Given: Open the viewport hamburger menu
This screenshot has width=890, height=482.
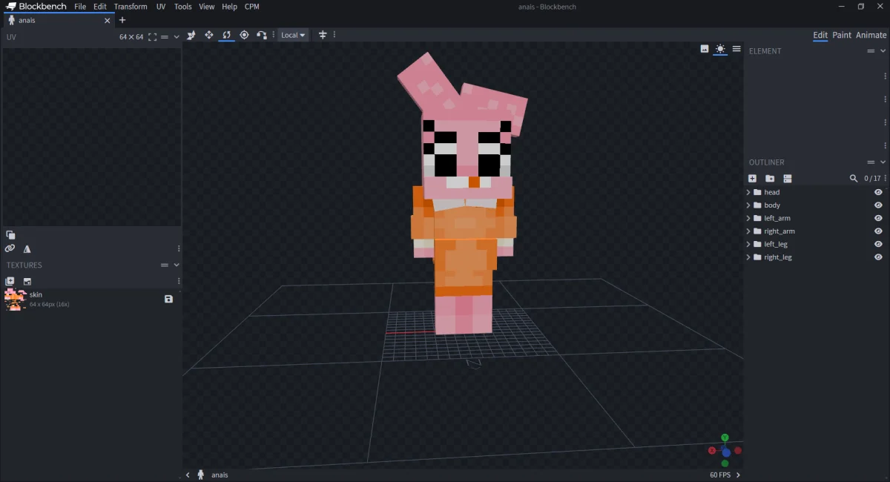Looking at the screenshot, I should click(736, 49).
